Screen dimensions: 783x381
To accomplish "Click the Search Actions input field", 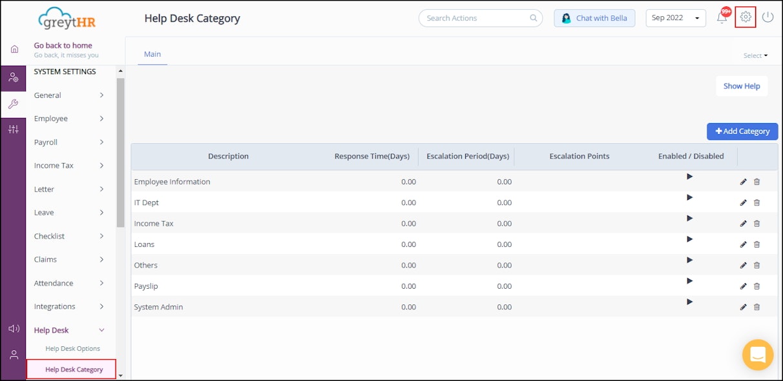I will pos(480,18).
